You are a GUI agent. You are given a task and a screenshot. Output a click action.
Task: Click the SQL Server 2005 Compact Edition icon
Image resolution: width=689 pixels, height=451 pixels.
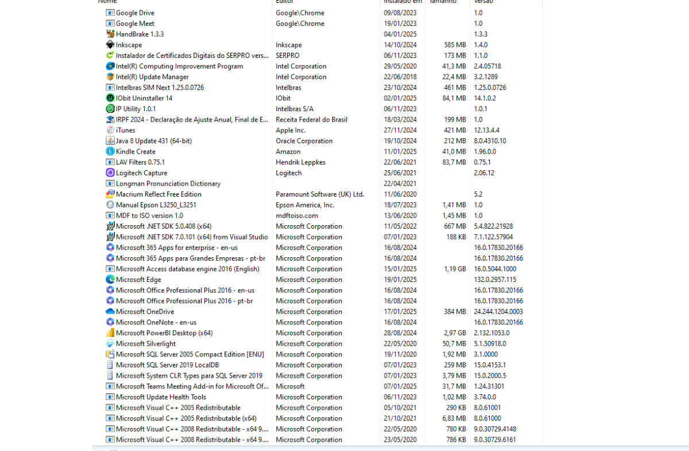click(110, 354)
